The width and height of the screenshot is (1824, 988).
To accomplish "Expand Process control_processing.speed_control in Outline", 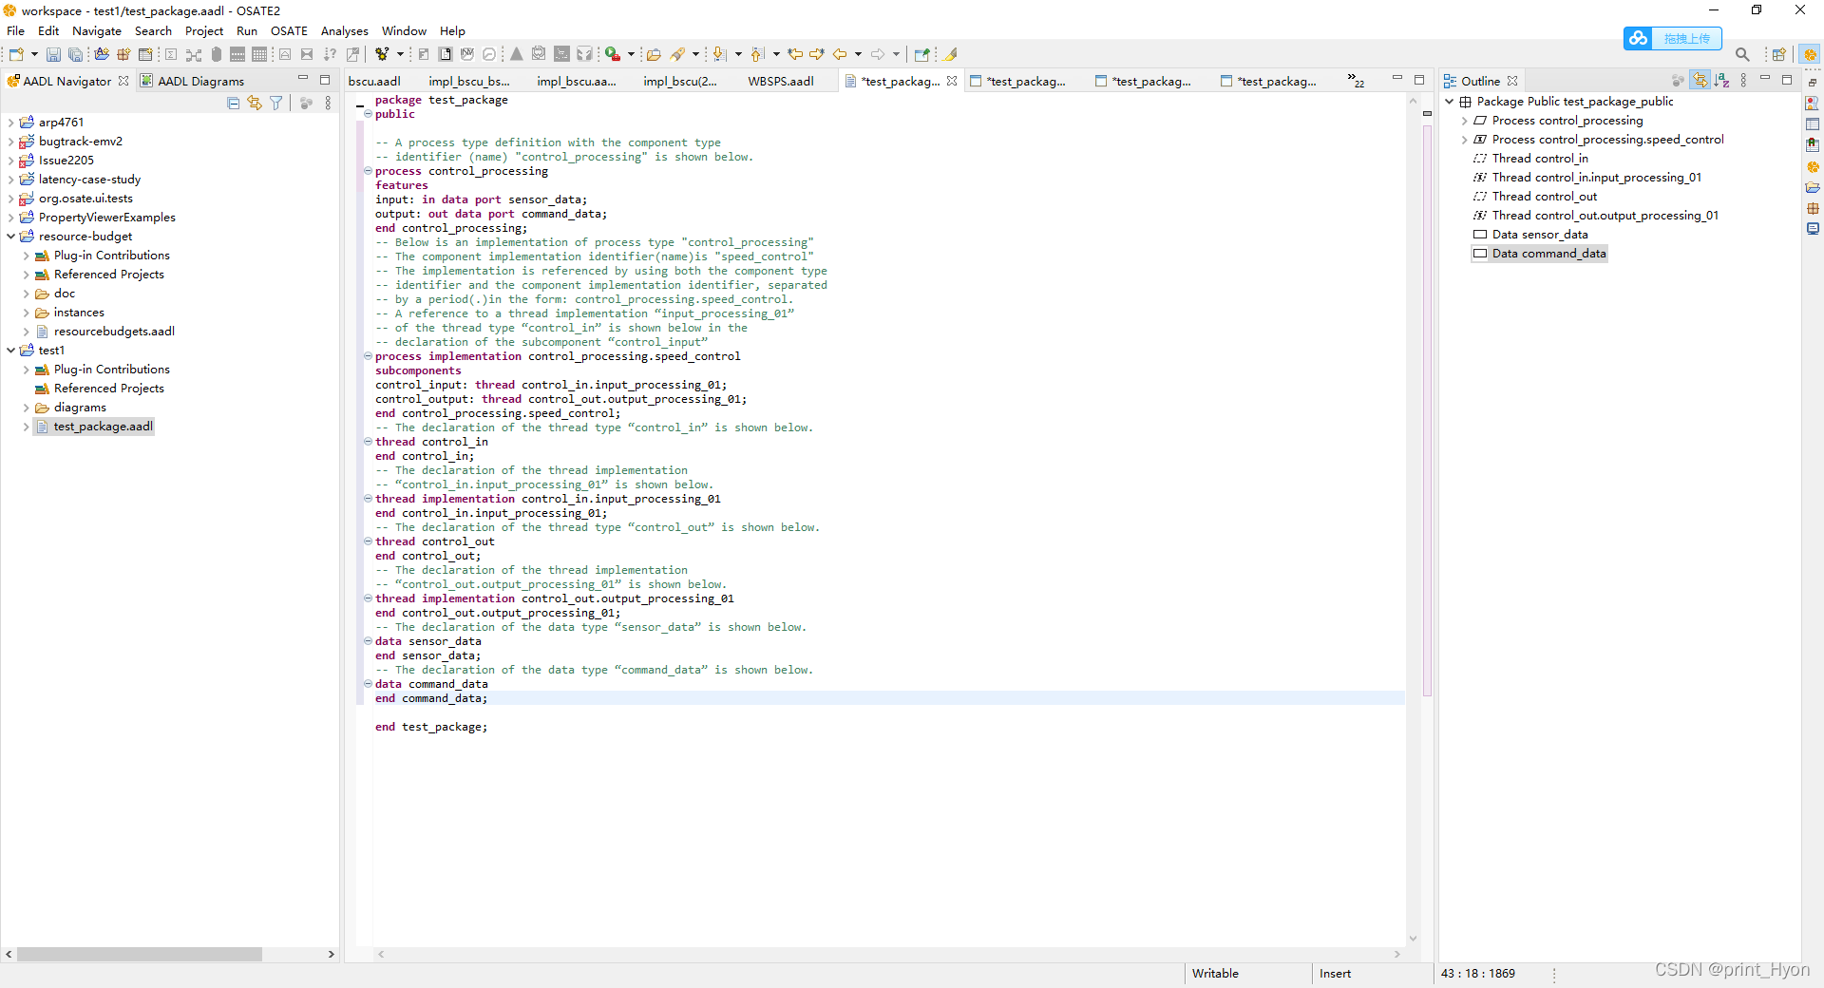I will [x=1465, y=140].
